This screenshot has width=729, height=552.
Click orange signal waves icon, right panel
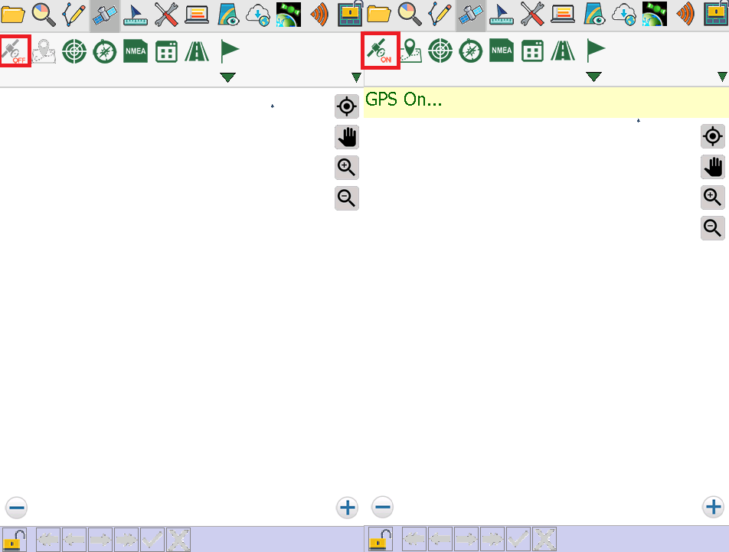point(685,15)
